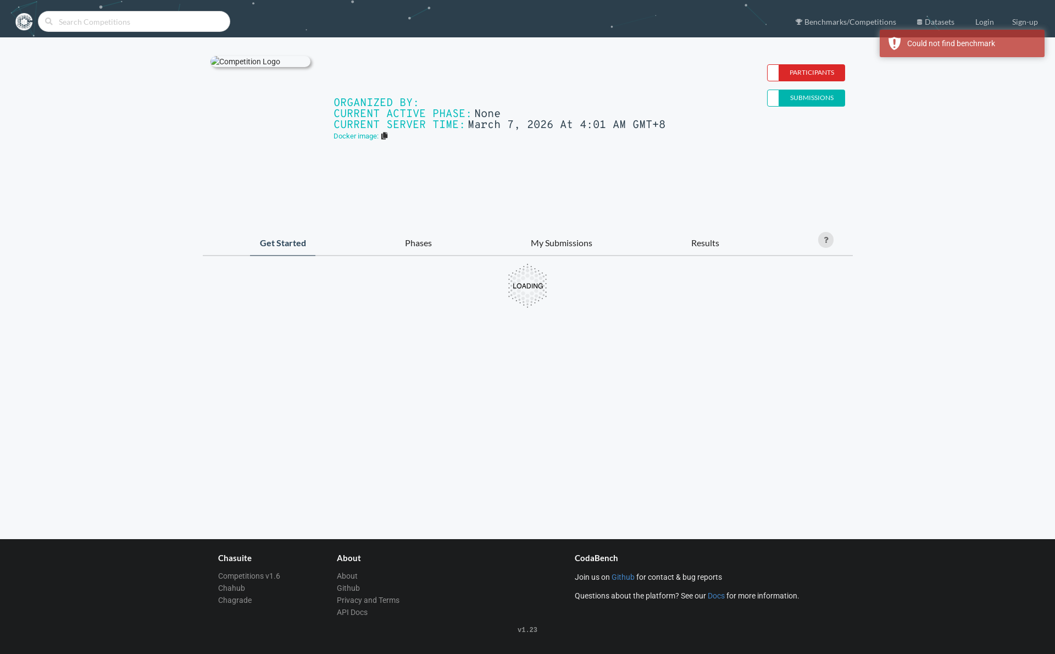Image resolution: width=1055 pixels, height=654 pixels.
Task: Click Github link in CodaBench section
Action: point(623,577)
